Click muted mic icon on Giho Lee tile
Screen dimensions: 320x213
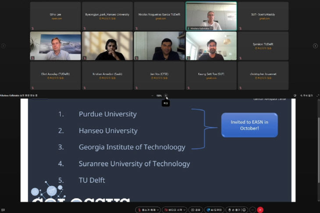(32, 28)
